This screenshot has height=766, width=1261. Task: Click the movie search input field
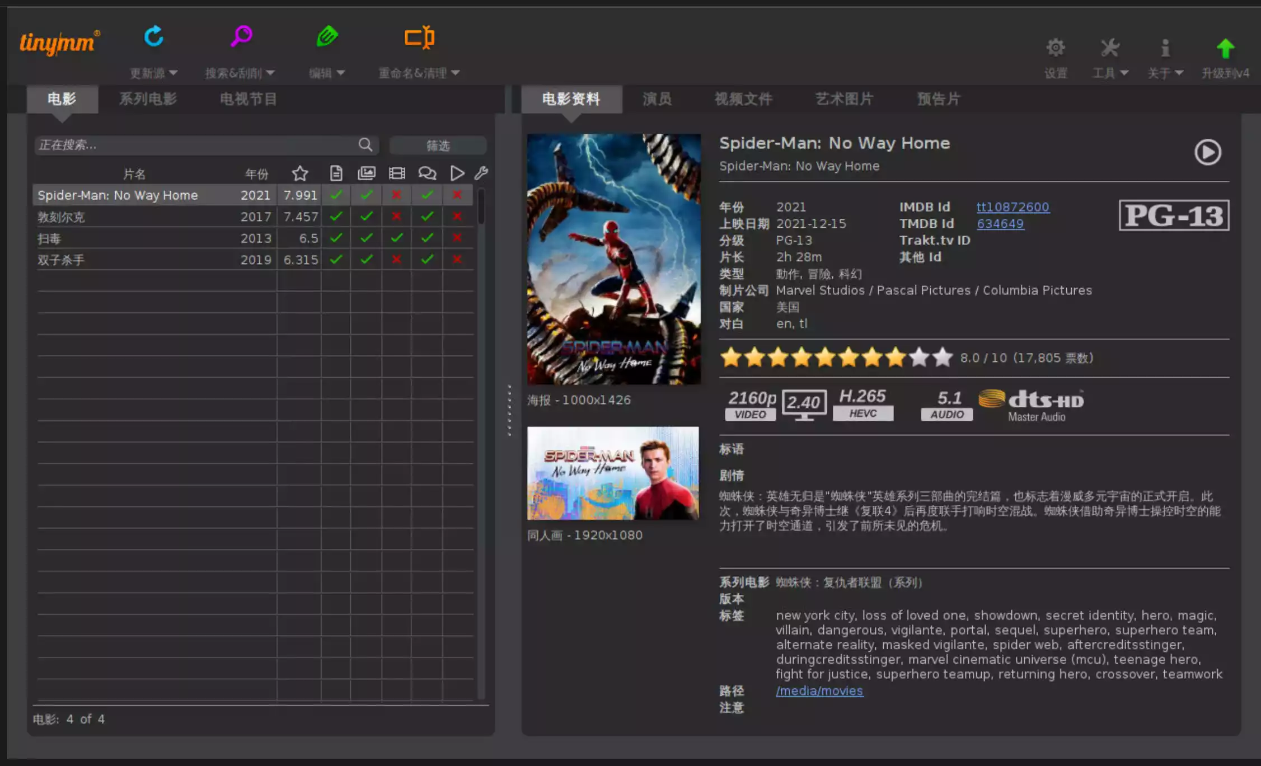click(x=196, y=145)
